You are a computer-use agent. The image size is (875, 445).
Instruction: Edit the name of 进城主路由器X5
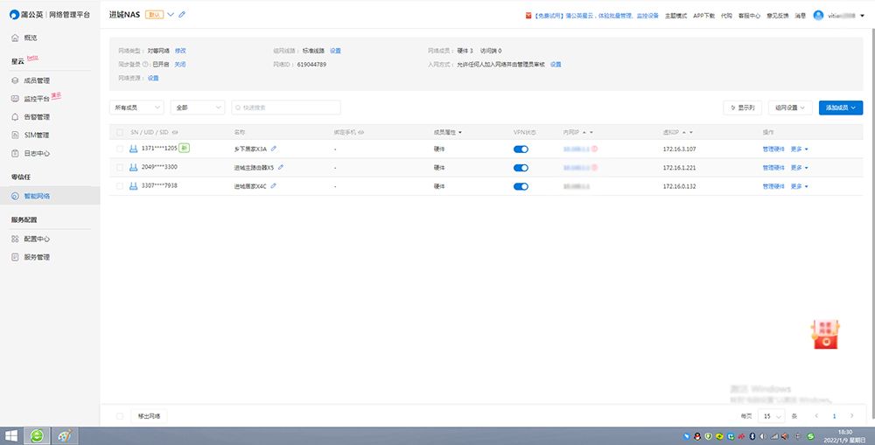click(281, 167)
